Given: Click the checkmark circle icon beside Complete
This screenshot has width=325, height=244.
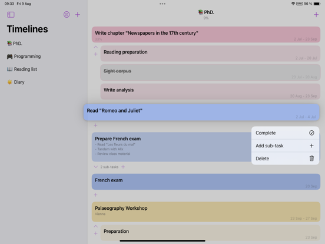Looking at the screenshot, I should click(311, 133).
